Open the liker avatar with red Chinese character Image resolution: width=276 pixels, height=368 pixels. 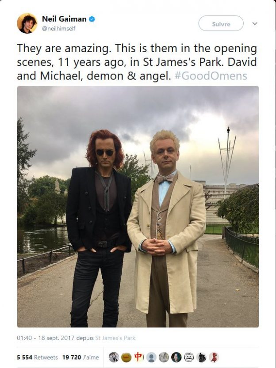pyautogui.click(x=139, y=357)
